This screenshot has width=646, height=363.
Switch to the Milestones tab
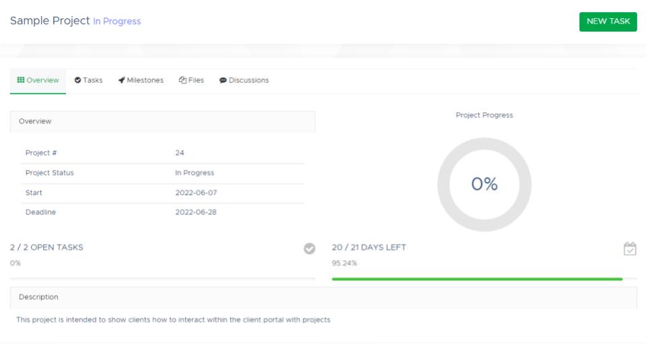141,80
